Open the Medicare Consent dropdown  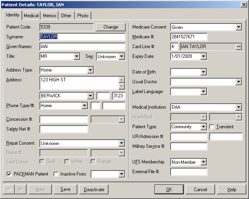pos(238,27)
